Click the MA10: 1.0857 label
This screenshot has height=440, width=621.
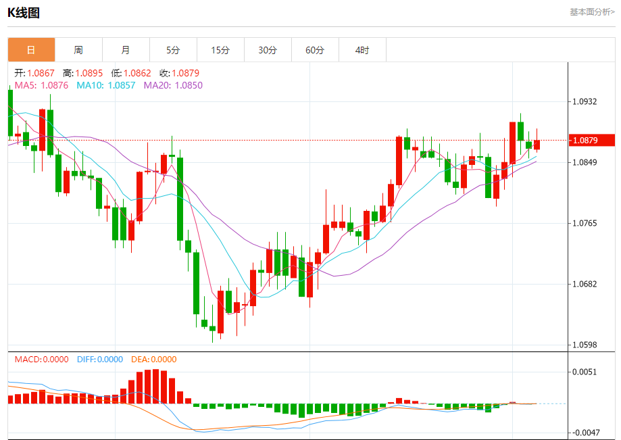[x=105, y=85]
